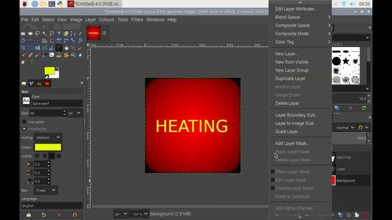Switch to Device Status tab
392x220 pixels.
coord(31,84)
